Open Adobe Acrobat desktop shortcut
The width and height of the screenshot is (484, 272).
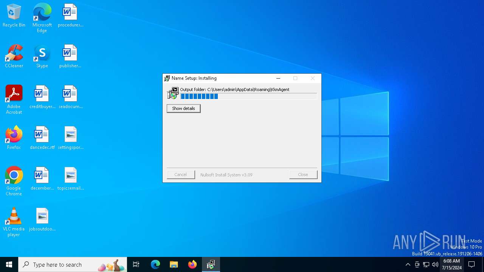click(14, 100)
